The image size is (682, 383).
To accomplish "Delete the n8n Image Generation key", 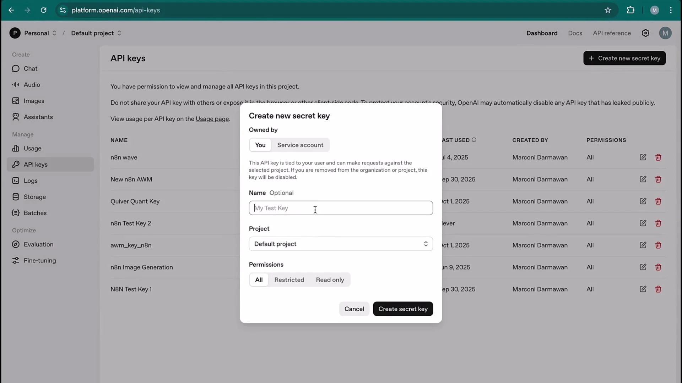I will pyautogui.click(x=658, y=267).
